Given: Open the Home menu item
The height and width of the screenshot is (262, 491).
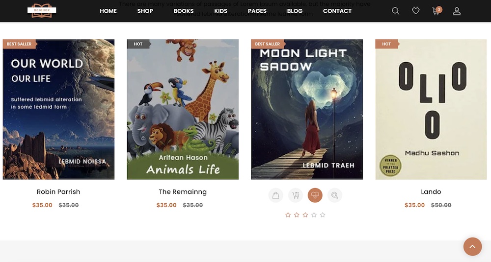Looking at the screenshot, I should pos(108,11).
